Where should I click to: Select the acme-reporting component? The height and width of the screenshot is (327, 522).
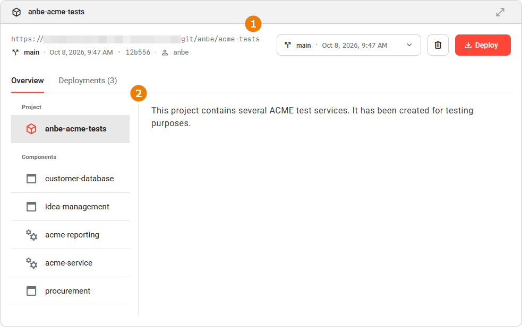tap(70, 235)
